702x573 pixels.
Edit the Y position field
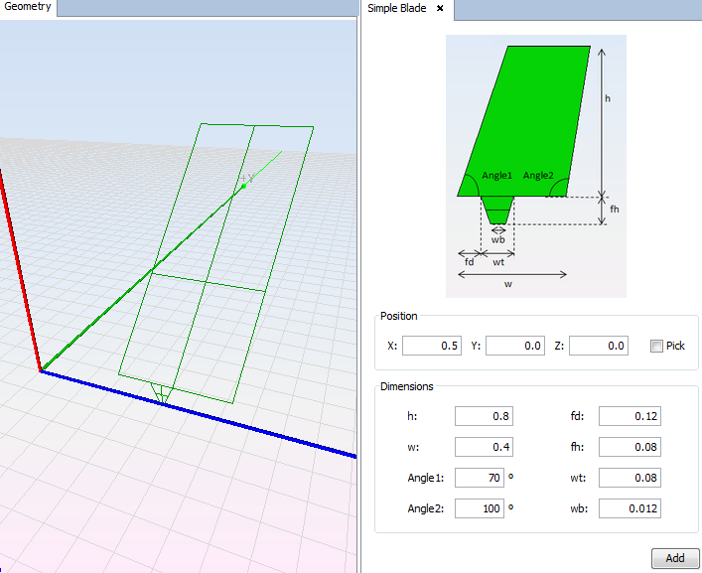(x=515, y=346)
